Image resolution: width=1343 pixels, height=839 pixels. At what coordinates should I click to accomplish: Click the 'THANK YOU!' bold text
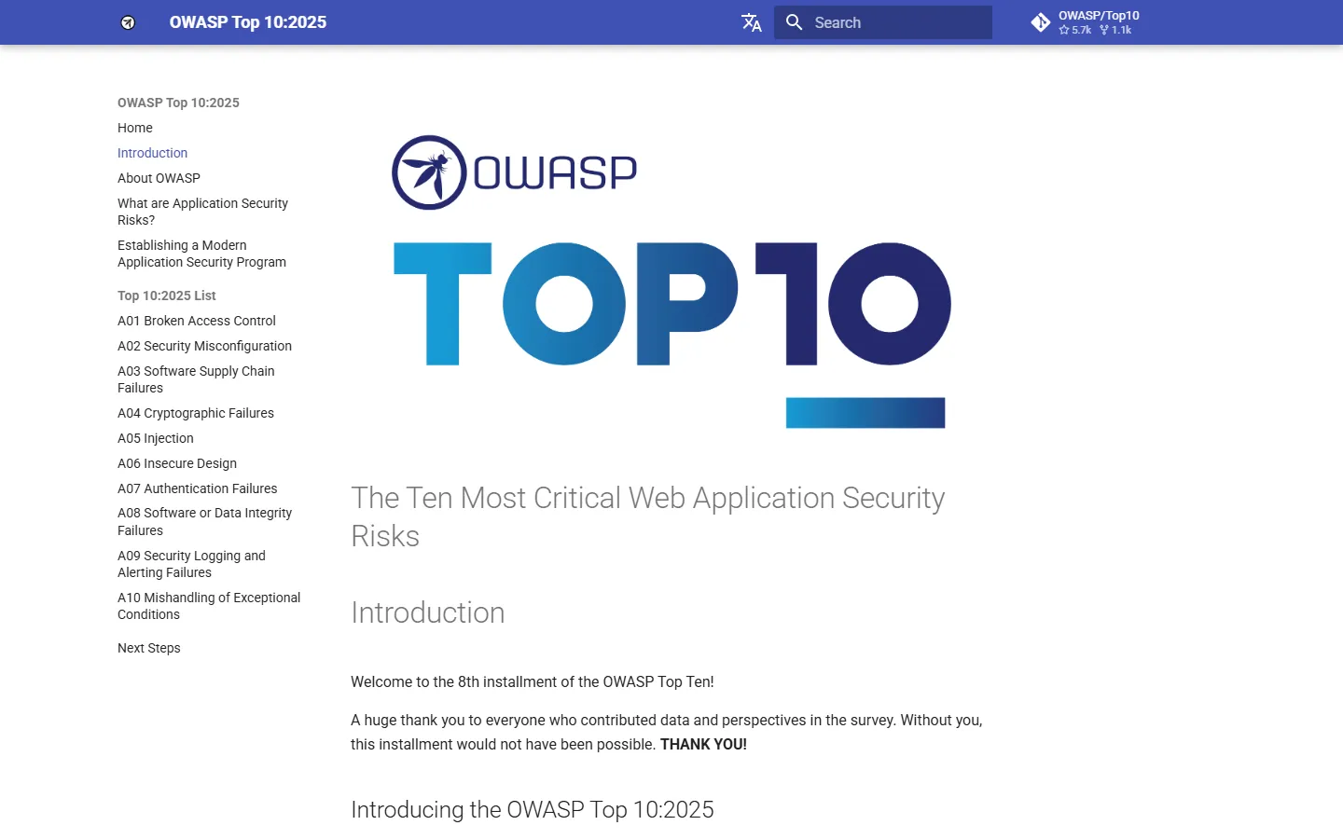tap(703, 744)
